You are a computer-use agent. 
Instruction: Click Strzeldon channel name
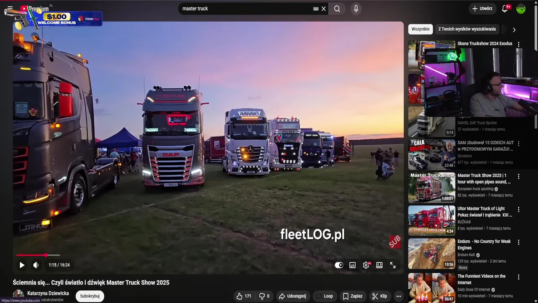point(466,156)
